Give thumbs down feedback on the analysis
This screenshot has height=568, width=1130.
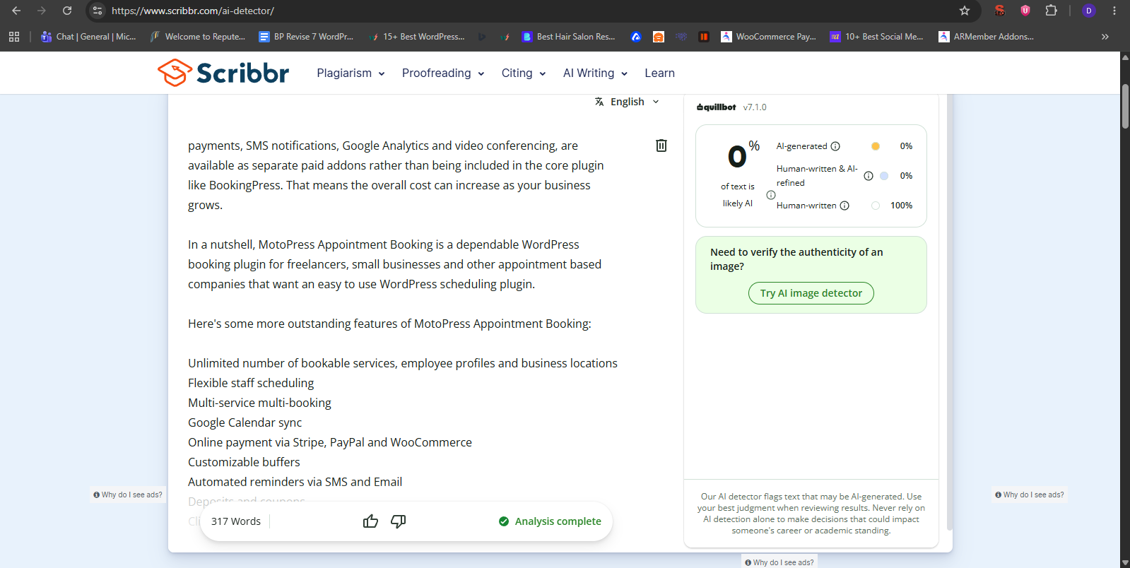pyautogui.click(x=399, y=521)
